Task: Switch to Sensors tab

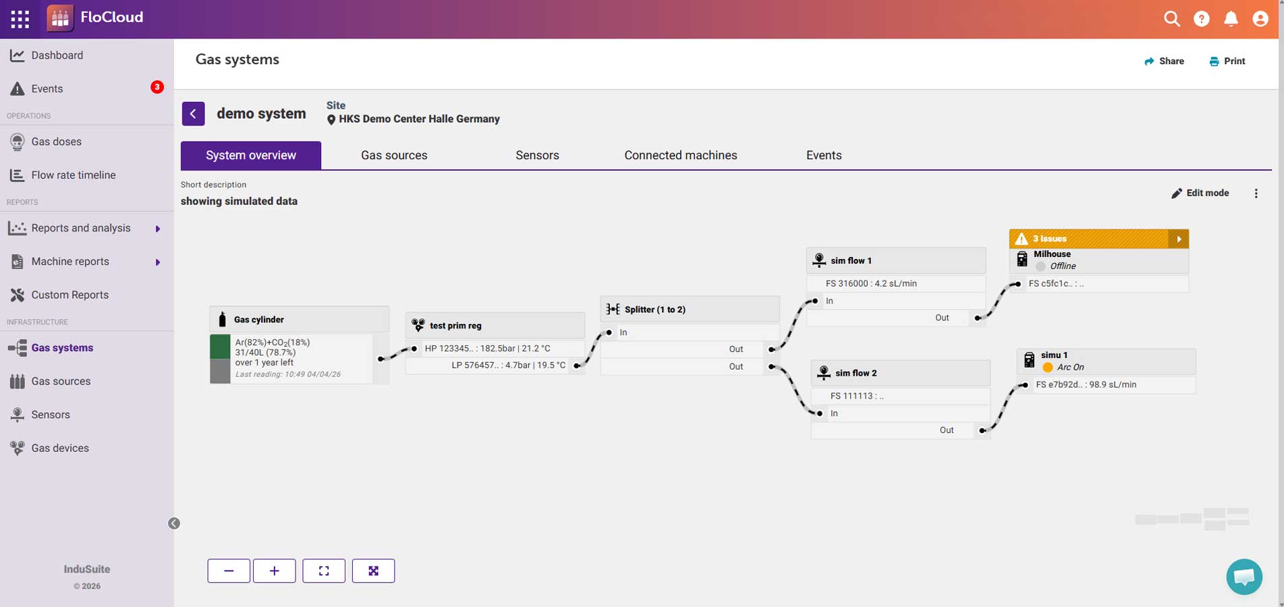Action: 537,155
